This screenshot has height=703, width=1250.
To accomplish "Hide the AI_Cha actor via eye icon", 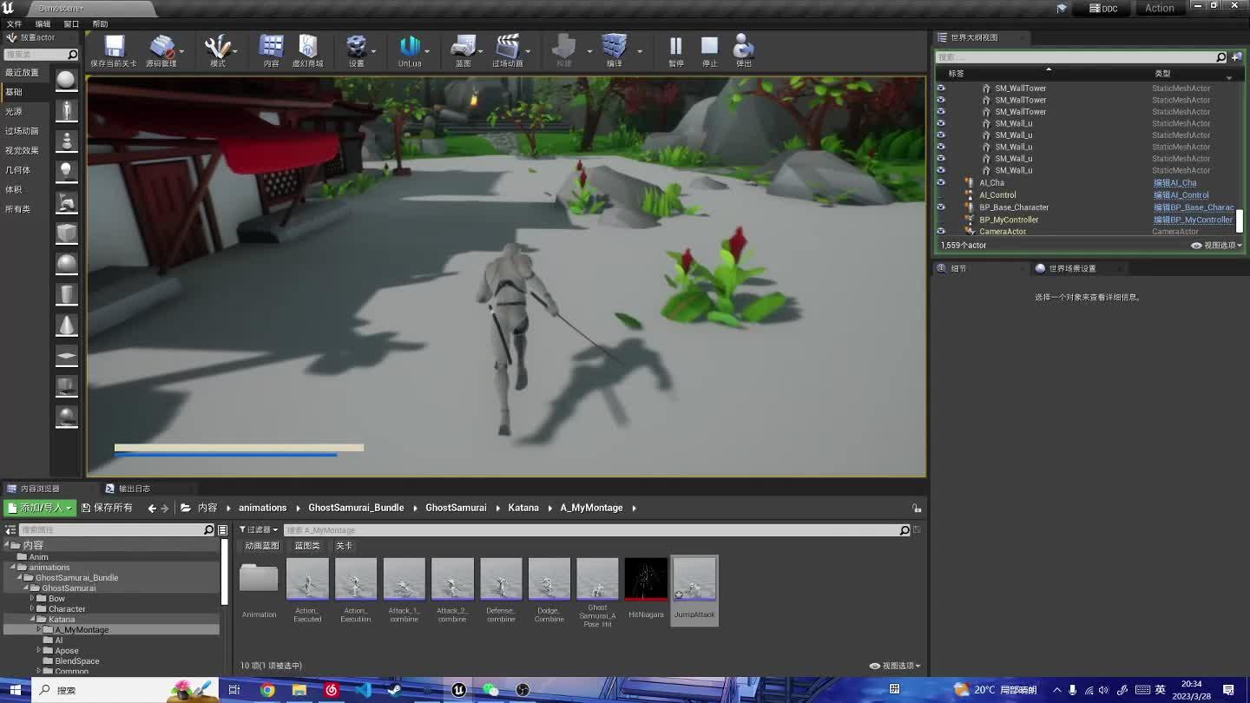I will pos(941,183).
